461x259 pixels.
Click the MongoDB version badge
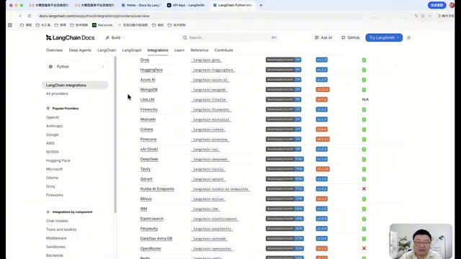click(323, 89)
